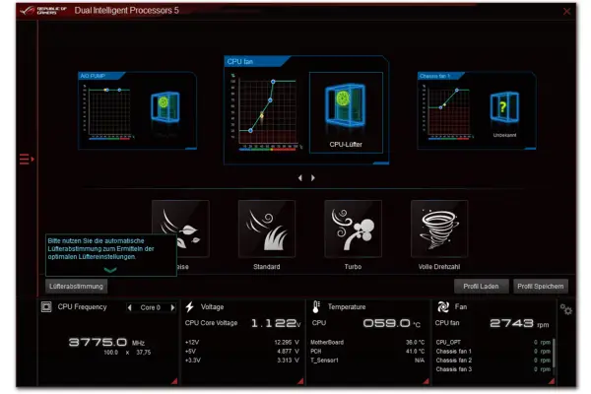Image resolution: width=591 pixels, height=394 pixels.
Task: Select the AIO PUMP fan card
Action: point(137,110)
